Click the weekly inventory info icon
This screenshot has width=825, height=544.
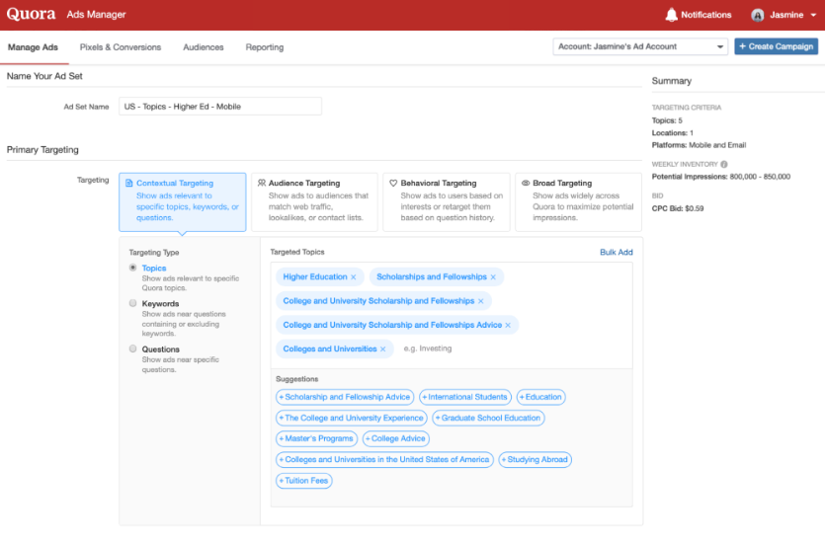(724, 164)
